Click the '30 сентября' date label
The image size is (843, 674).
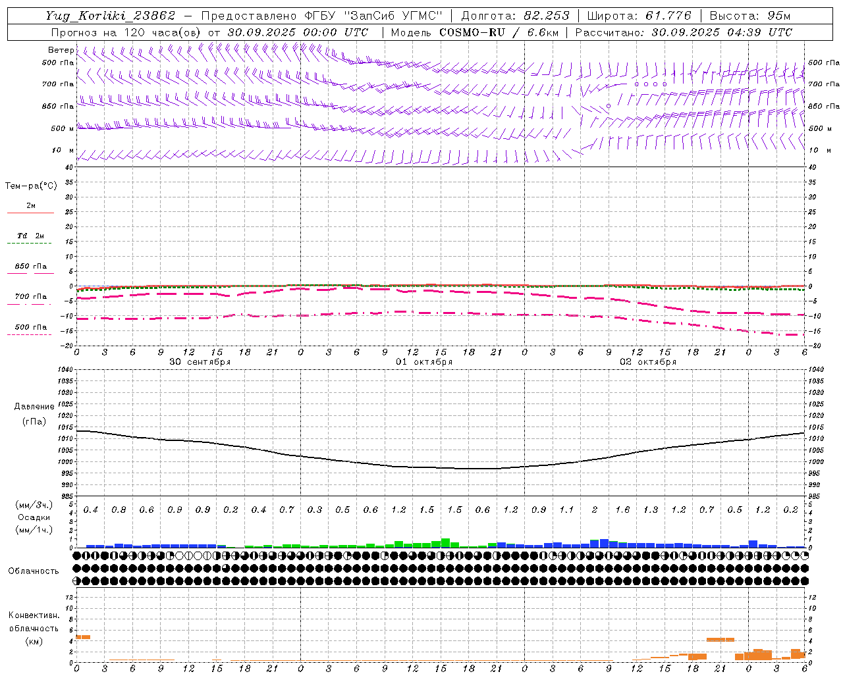pos(200,362)
